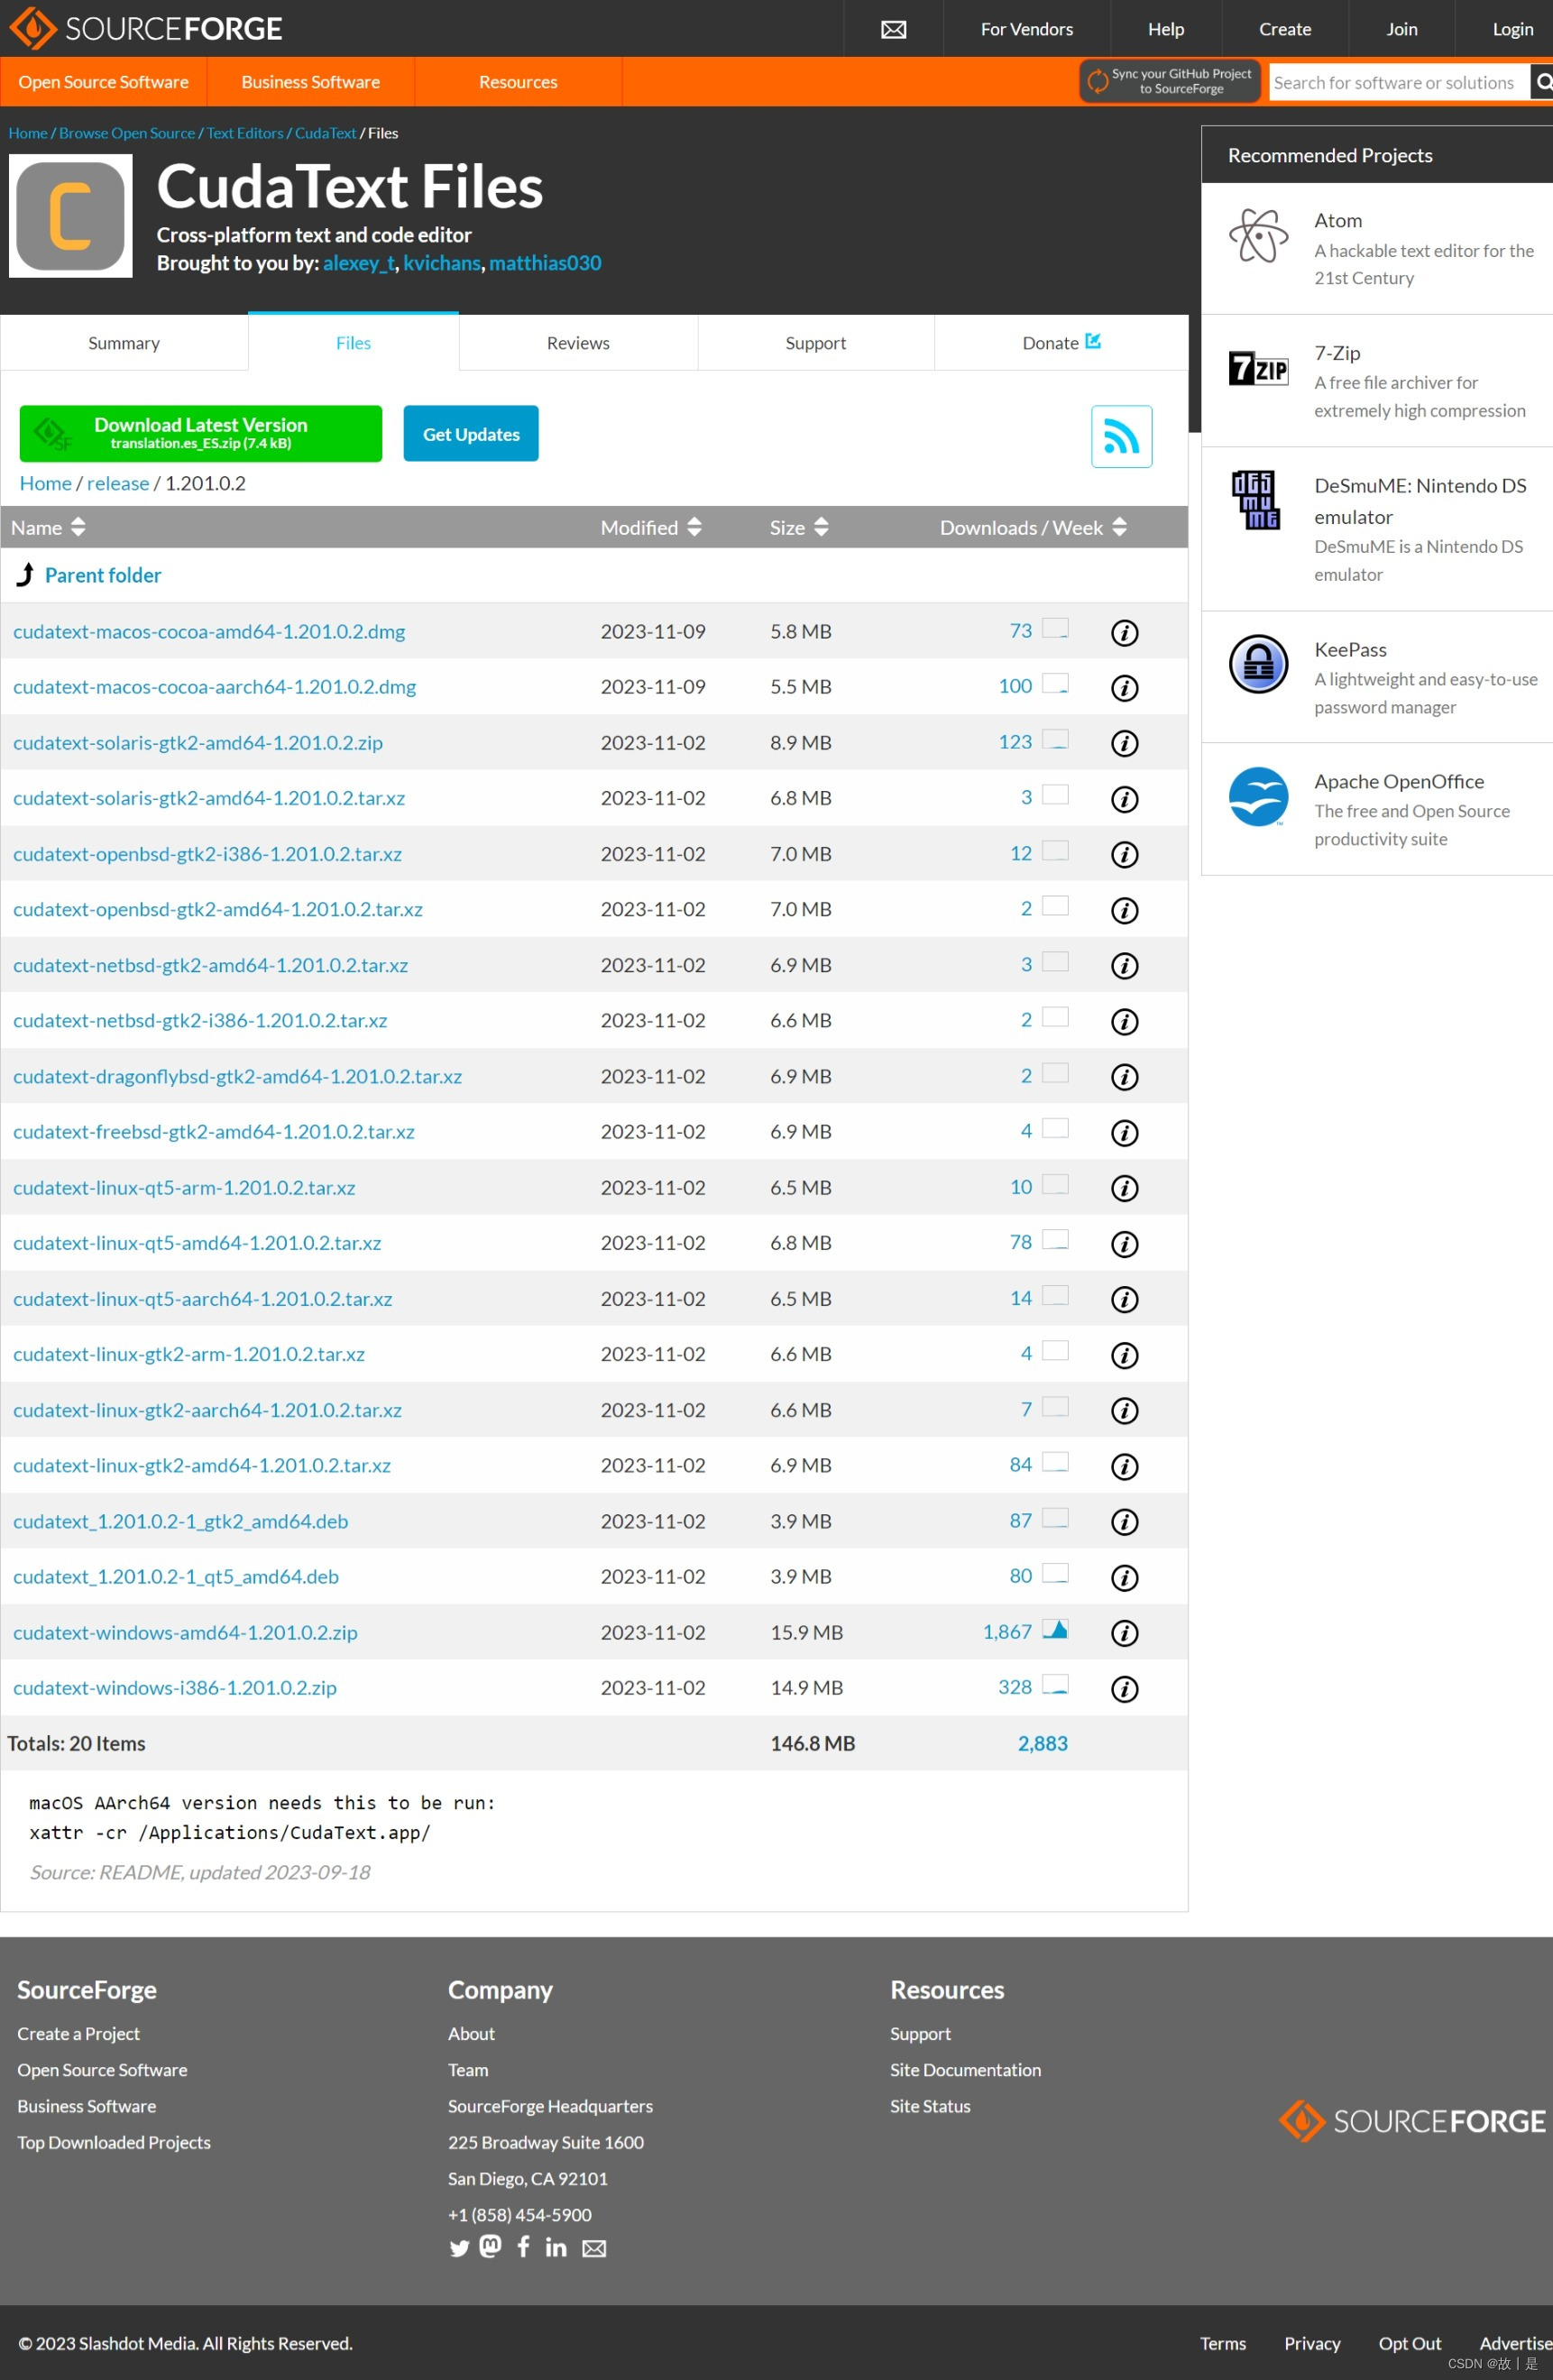Open the envelope mail icon in top bar
The height and width of the screenshot is (2380, 1553).
(x=893, y=29)
